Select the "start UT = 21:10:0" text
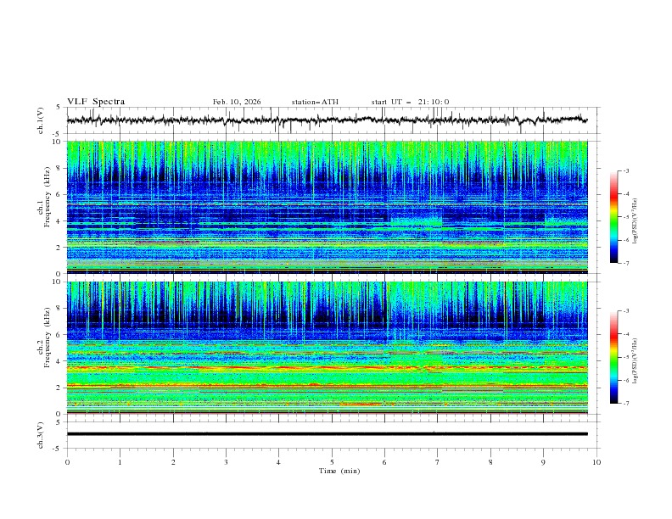The height and width of the screenshot is (519, 672). click(x=410, y=102)
